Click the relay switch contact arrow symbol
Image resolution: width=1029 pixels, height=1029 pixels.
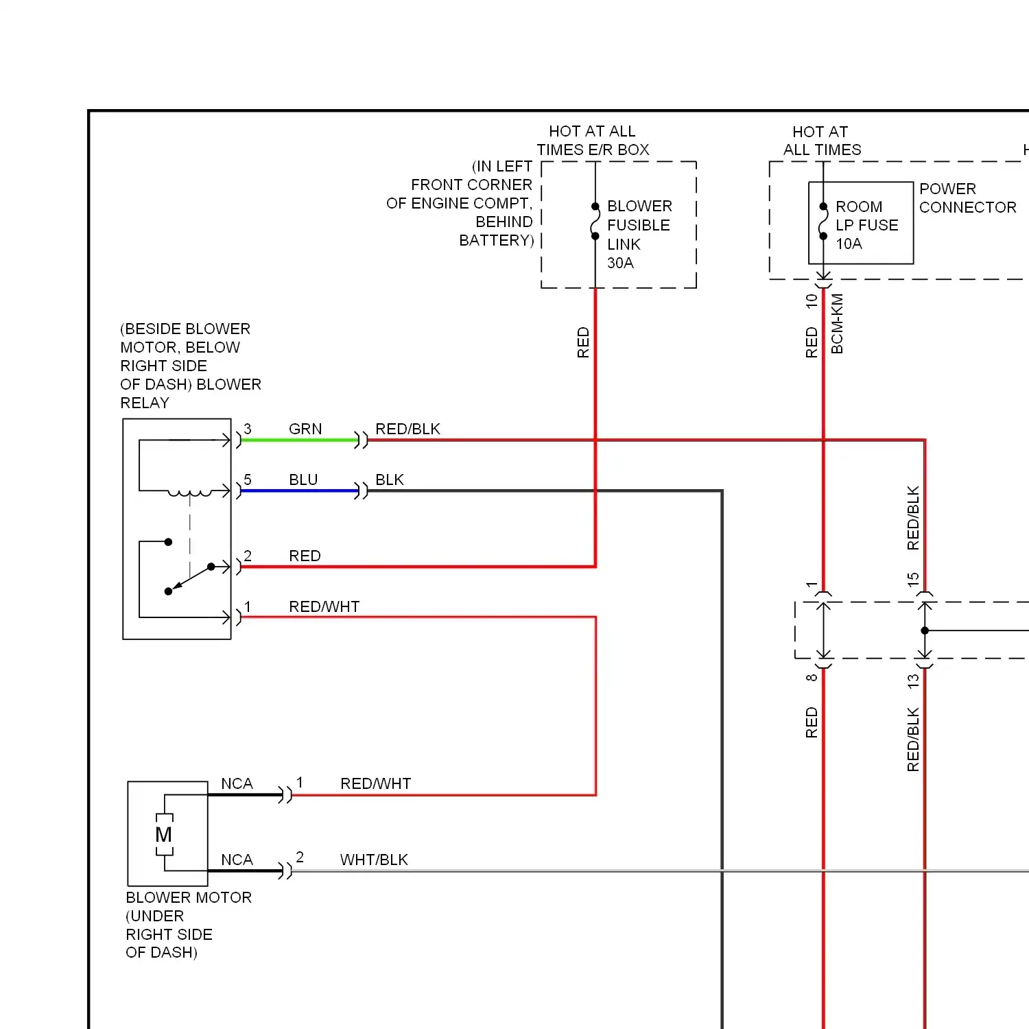click(190, 578)
